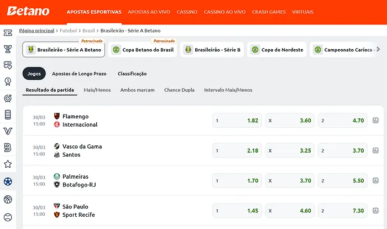Screen dimensions: 387x229
Task: Click the Sport Recife team crest
Action: (x=57, y=215)
